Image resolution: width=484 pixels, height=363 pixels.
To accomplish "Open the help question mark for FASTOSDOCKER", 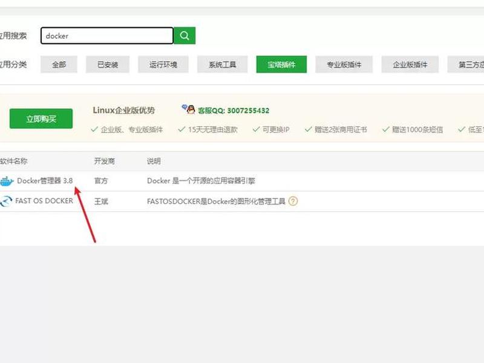I will click(x=293, y=201).
